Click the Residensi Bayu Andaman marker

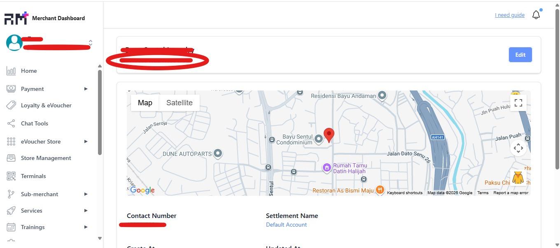pyautogui.click(x=382, y=95)
